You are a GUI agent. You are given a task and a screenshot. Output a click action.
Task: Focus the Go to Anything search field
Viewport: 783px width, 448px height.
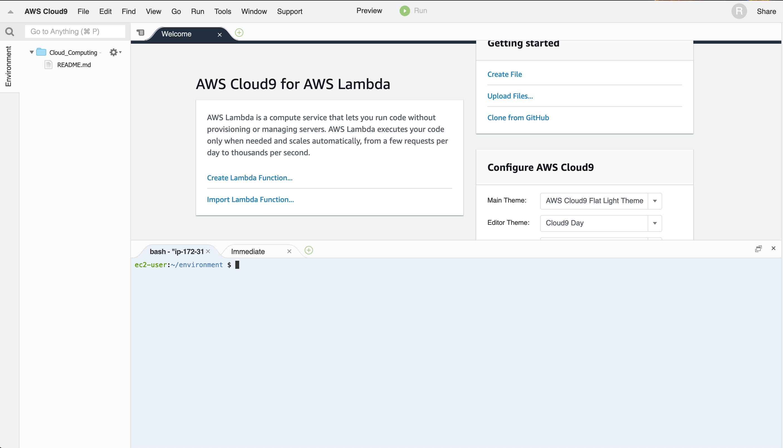click(75, 31)
